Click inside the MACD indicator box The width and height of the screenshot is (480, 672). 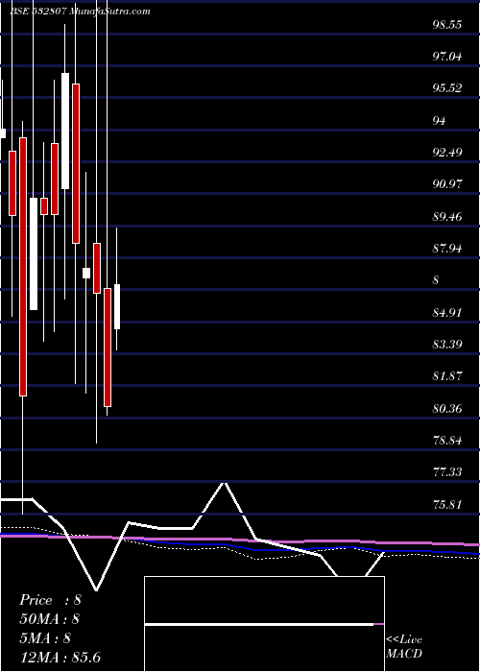coord(264,624)
